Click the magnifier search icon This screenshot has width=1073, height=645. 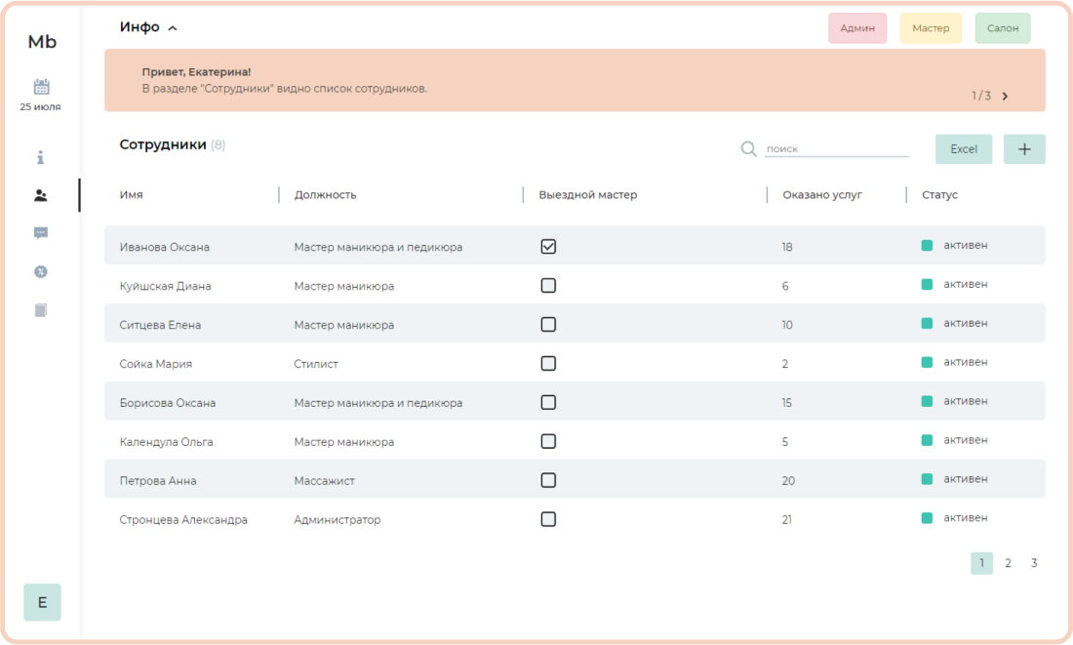point(748,149)
